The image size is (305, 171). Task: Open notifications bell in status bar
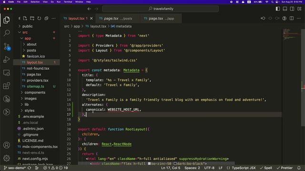[x=299, y=168]
